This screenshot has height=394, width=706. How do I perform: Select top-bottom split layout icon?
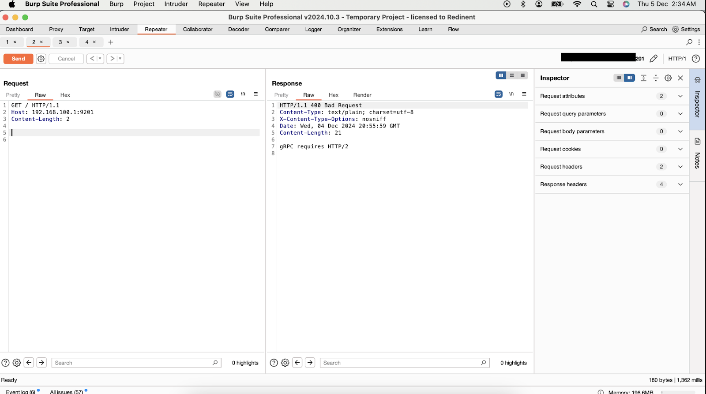512,75
